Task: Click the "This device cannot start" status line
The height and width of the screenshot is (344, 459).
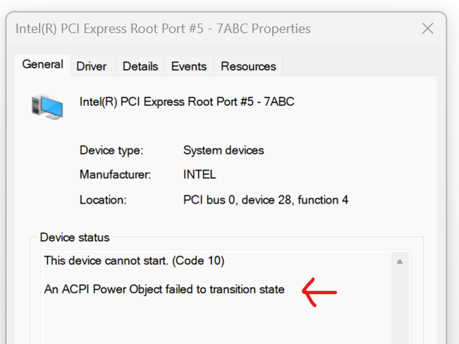Action: pos(134,261)
